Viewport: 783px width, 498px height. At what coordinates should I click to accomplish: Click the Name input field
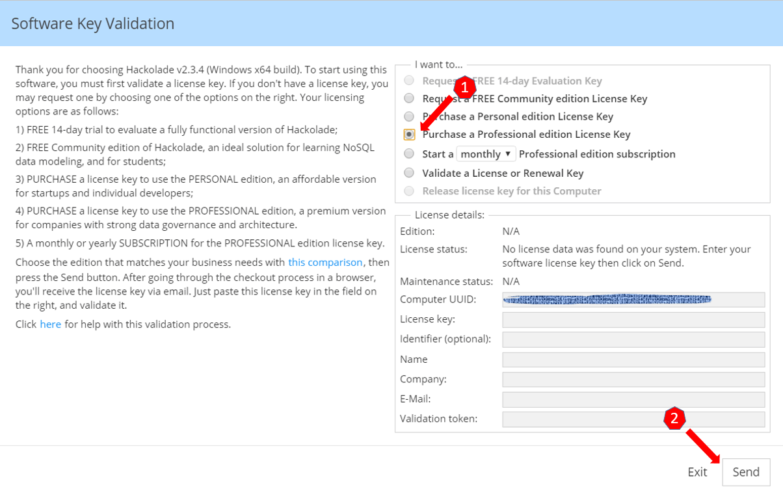[633, 359]
